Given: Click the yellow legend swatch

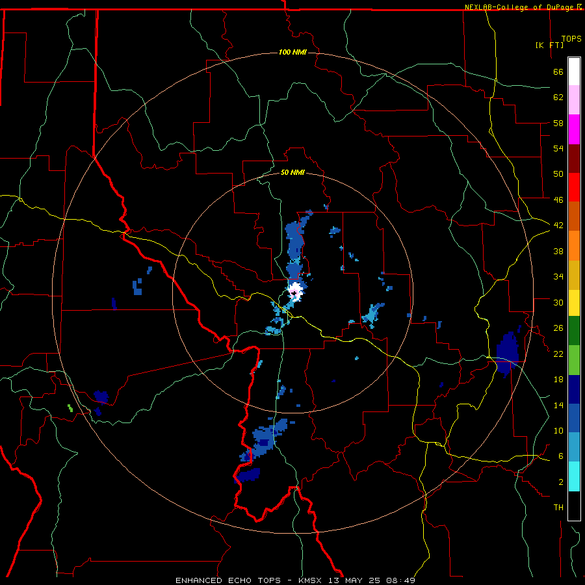Looking at the screenshot, I should click(x=574, y=302).
